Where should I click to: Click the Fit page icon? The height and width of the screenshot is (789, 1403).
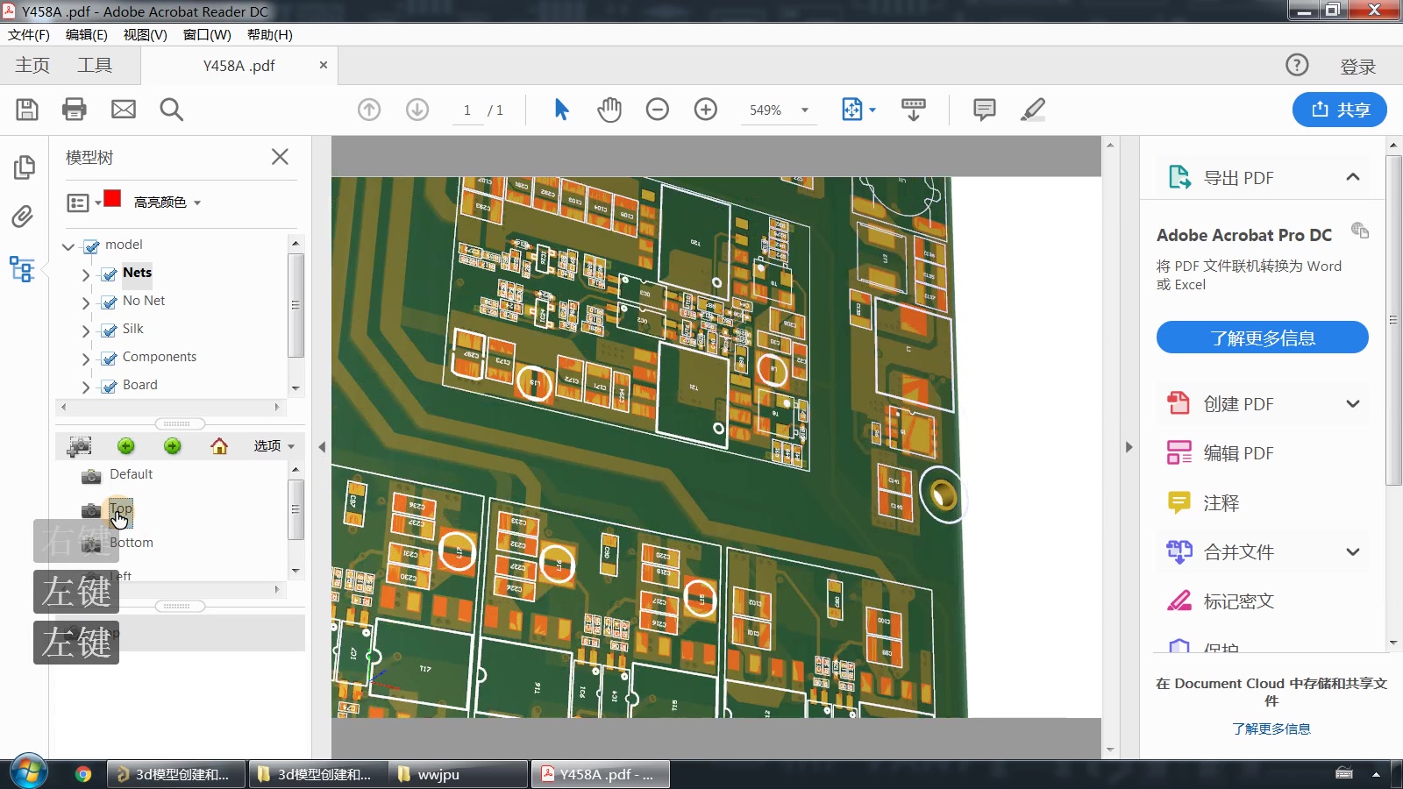852,110
